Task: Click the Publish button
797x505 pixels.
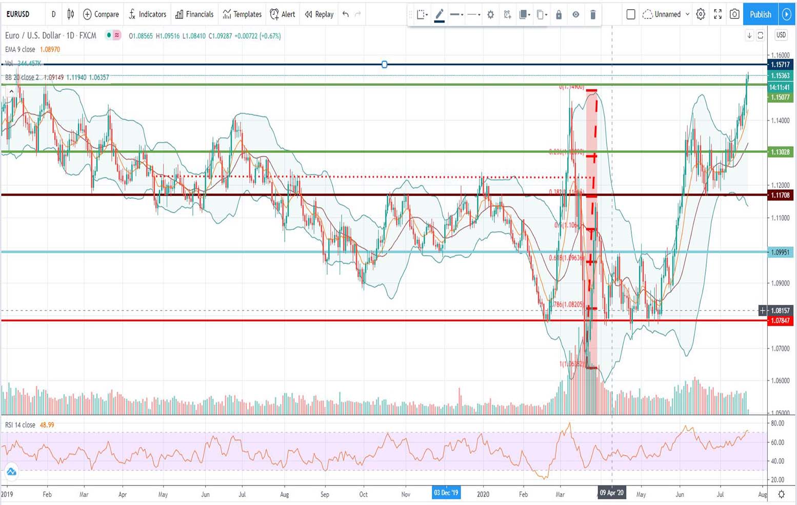Action: pyautogui.click(x=760, y=14)
